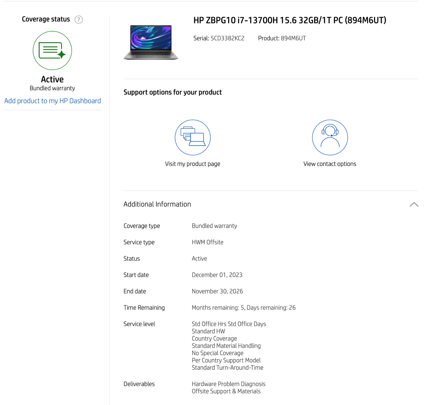Click the Coverage status heading
Image resolution: width=432 pixels, height=405 pixels.
(46, 19)
